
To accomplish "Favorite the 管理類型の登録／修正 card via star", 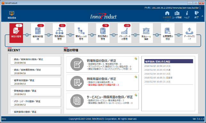I will coord(136,58).
